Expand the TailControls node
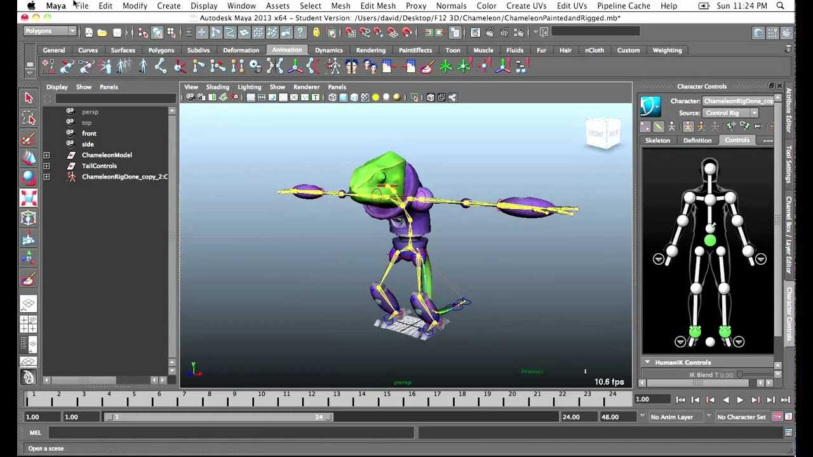This screenshot has height=457, width=813. tap(46, 166)
